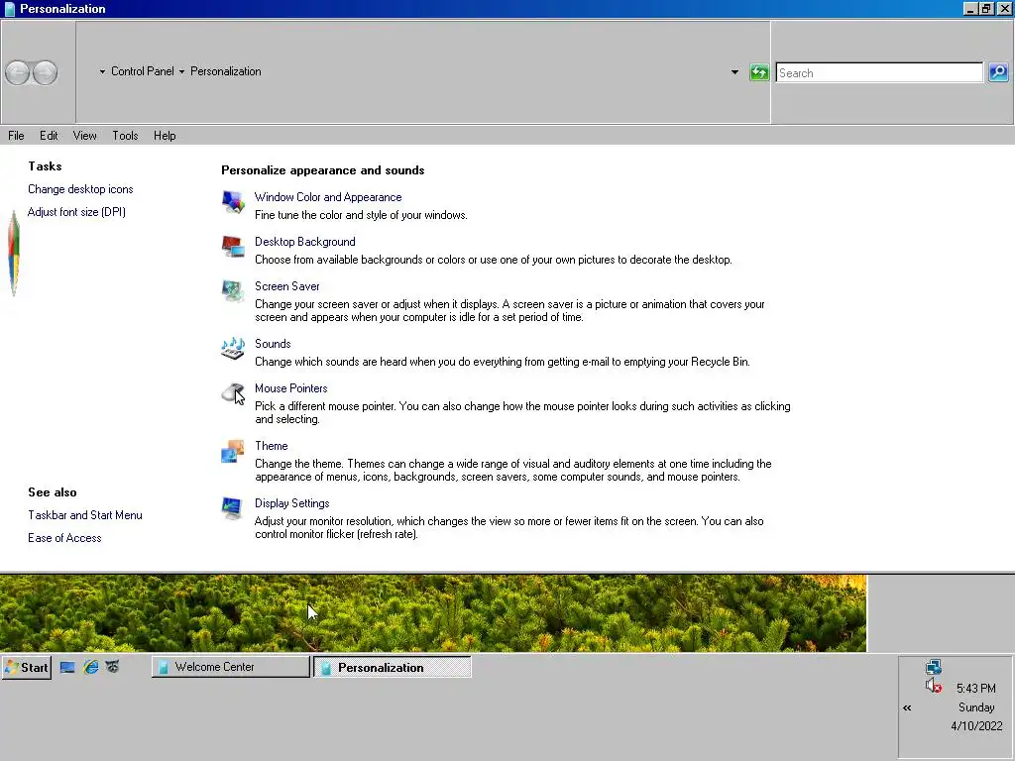Click the third quick launch icon beside Internet Explorer

coord(113,667)
